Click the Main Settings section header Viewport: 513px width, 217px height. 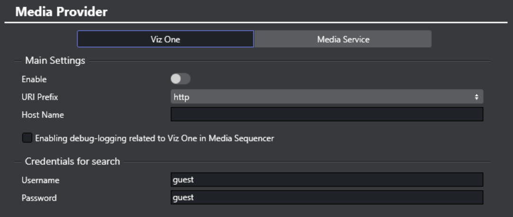pyautogui.click(x=55, y=61)
